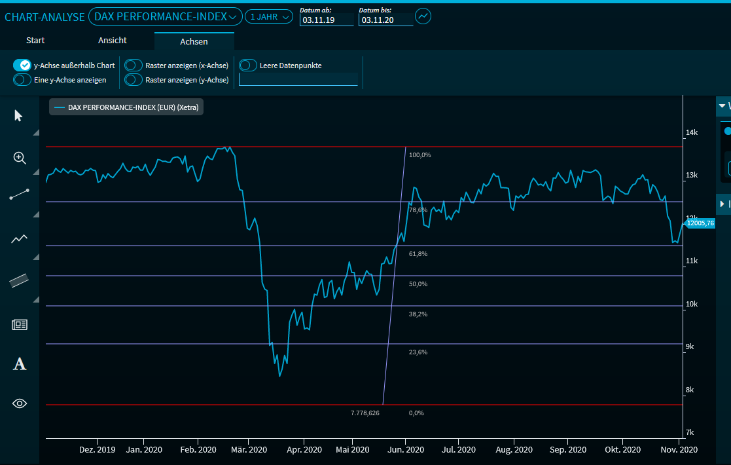
Task: Select the text annotation tool
Action: 20,364
